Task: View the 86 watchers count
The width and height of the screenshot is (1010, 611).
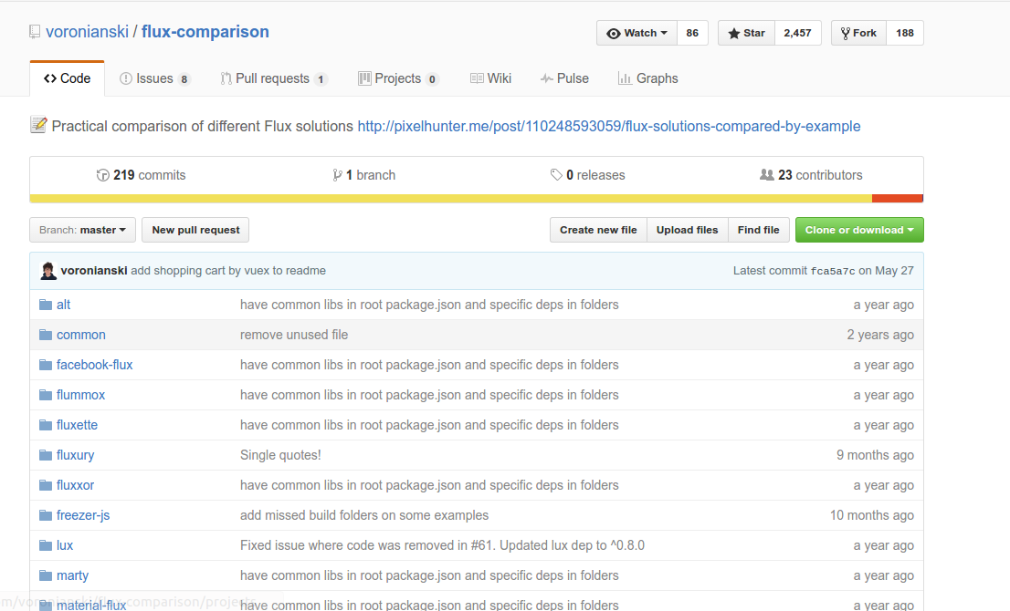Action: [692, 33]
